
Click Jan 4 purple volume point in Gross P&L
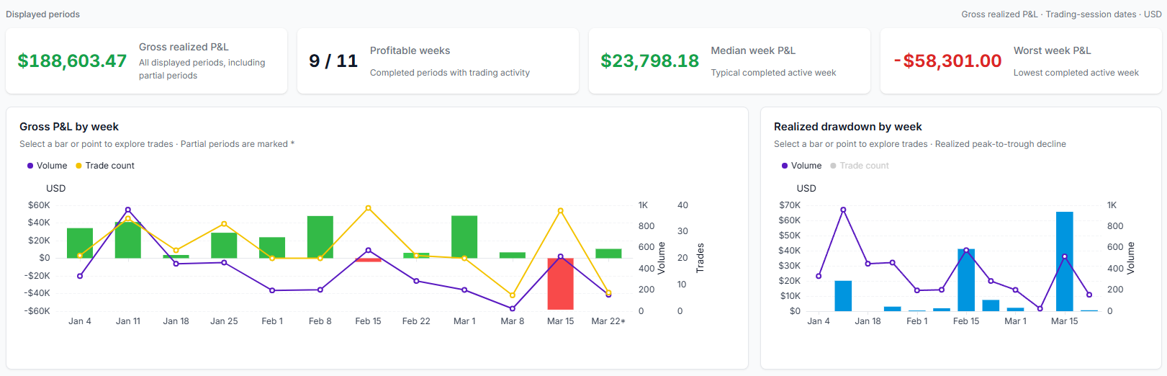pos(80,276)
